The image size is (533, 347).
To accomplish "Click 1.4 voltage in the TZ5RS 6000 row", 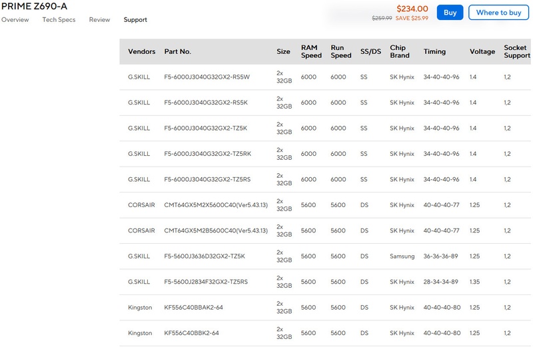I will [473, 179].
